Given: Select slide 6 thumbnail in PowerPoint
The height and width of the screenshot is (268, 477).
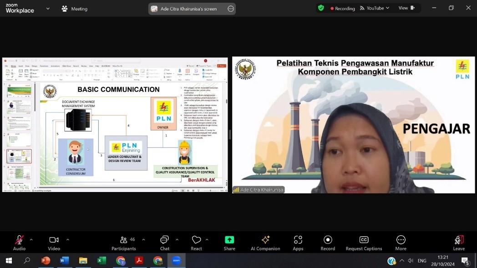Looking at the screenshot, I should pyautogui.click(x=19, y=172).
